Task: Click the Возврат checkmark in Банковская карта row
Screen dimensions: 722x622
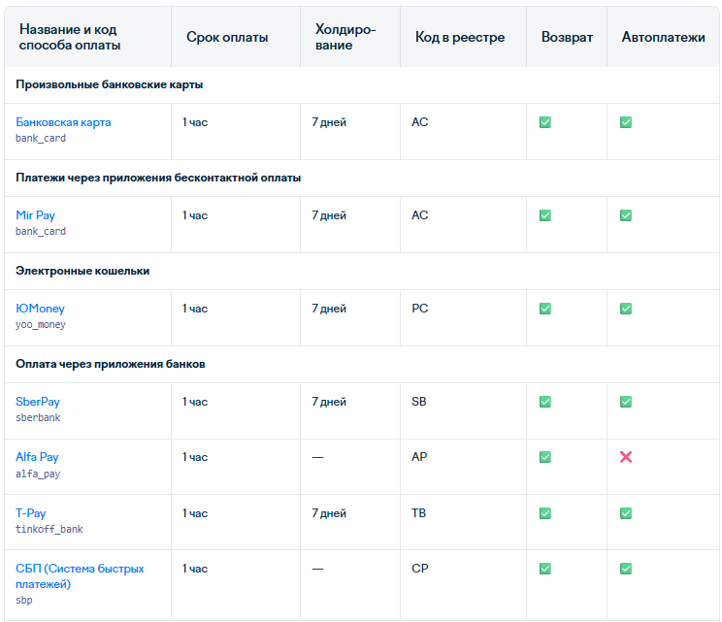Action: pyautogui.click(x=545, y=122)
